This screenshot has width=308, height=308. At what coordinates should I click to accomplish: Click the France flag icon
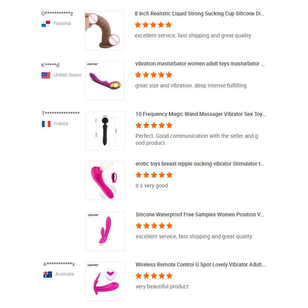[x=46, y=124]
